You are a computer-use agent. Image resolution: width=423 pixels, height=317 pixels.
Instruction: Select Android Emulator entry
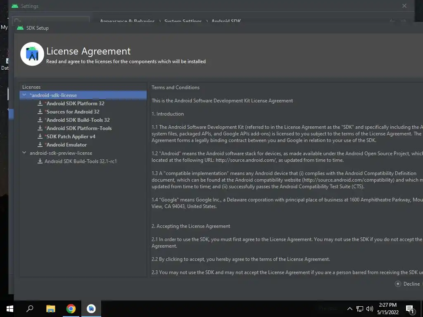click(66, 145)
